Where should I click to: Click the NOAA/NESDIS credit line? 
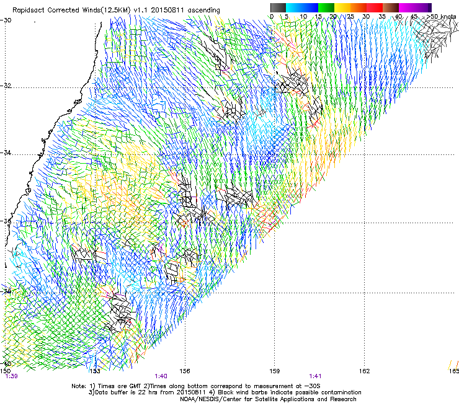pos(268,399)
